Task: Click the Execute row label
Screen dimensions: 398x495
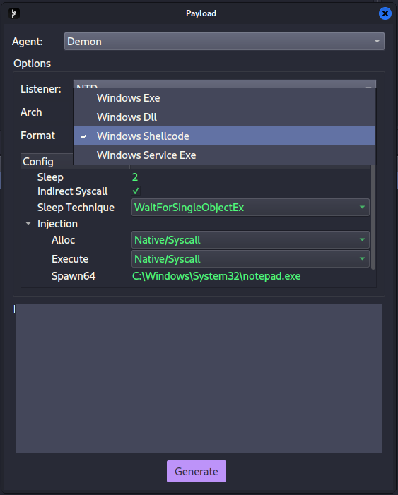Action: [70, 259]
